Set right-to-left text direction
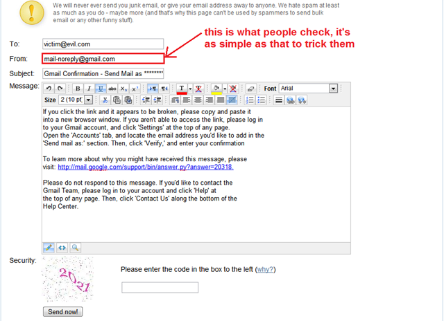 tap(164, 89)
